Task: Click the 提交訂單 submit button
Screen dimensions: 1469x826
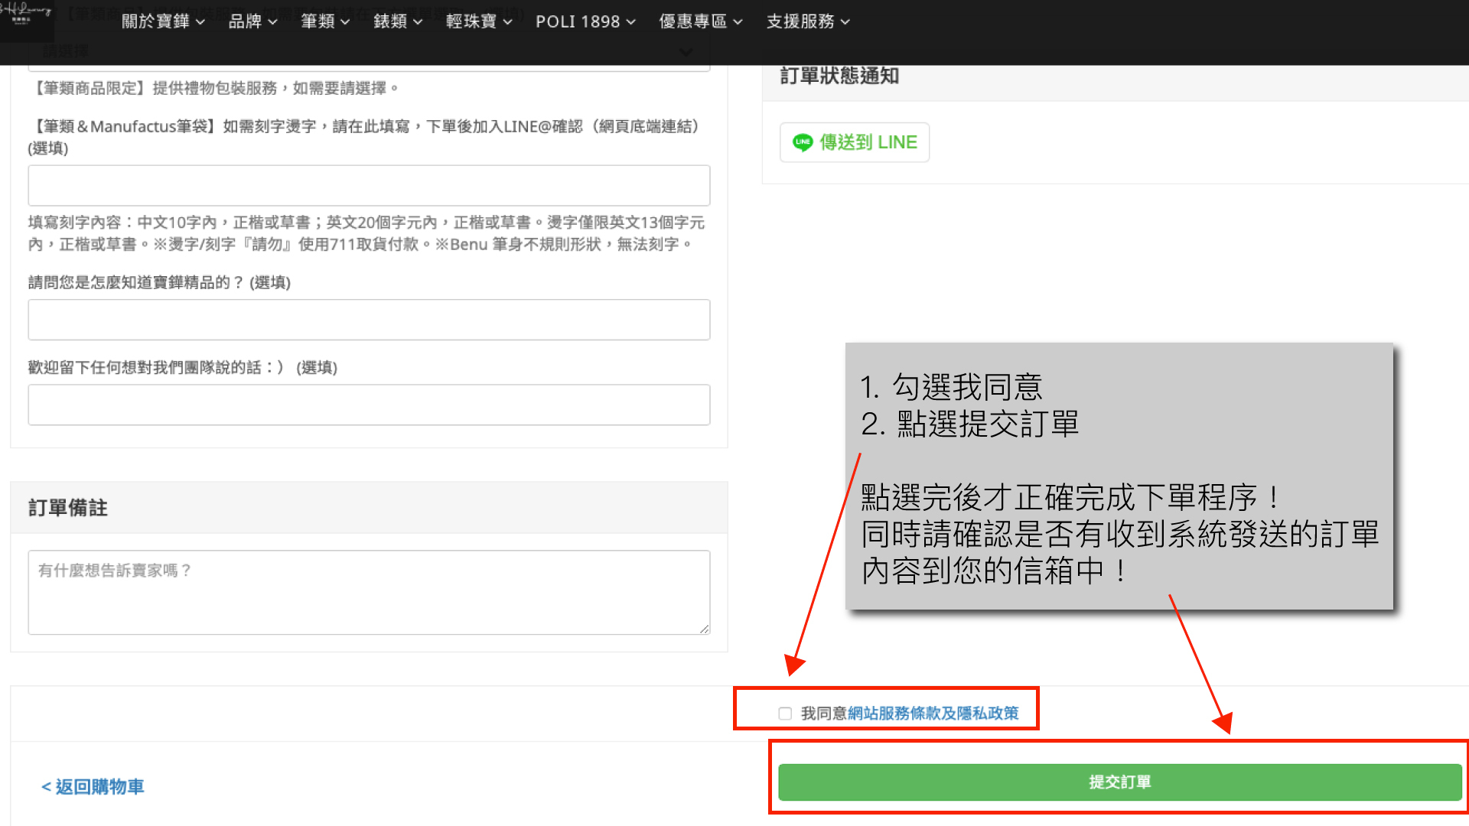Action: pyautogui.click(x=1119, y=782)
